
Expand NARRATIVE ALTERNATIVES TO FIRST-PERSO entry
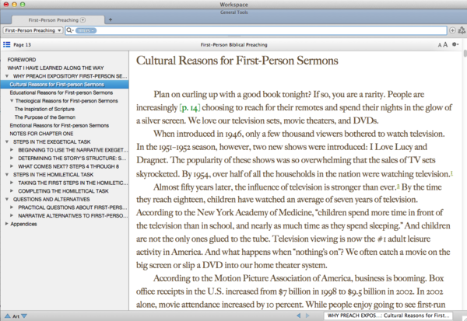(12, 215)
